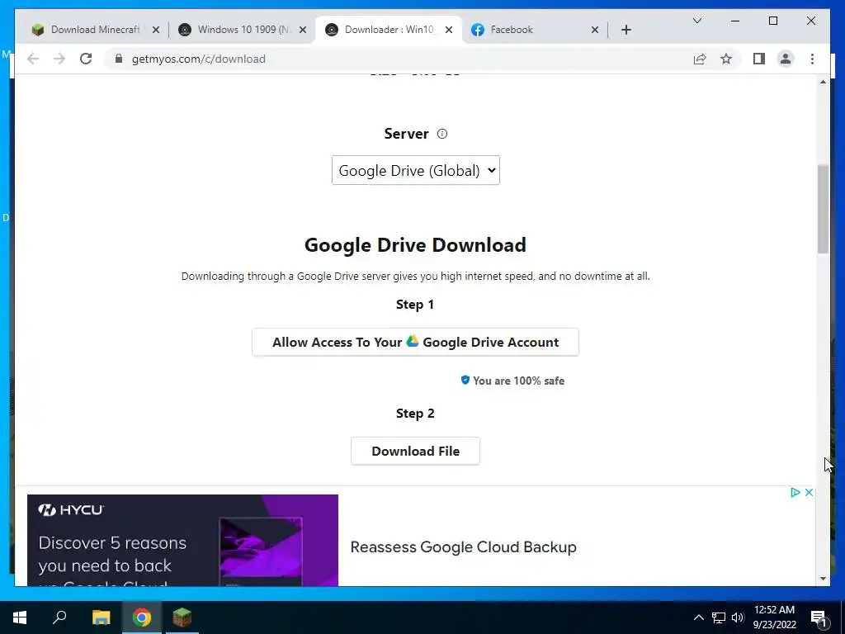
Task: Open the AdChoices info icon
Action: (x=795, y=492)
